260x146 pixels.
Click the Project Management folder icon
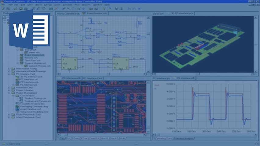[13, 93]
